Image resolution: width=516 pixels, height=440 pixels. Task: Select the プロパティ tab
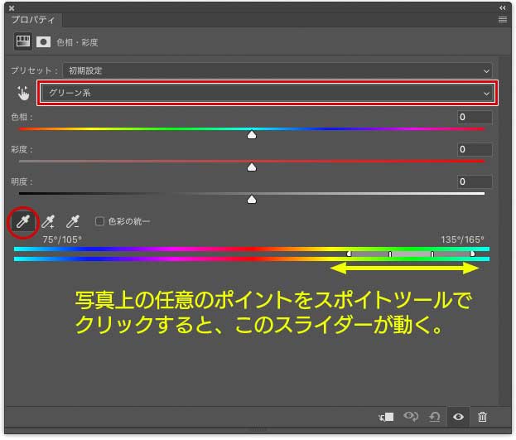click(32, 20)
